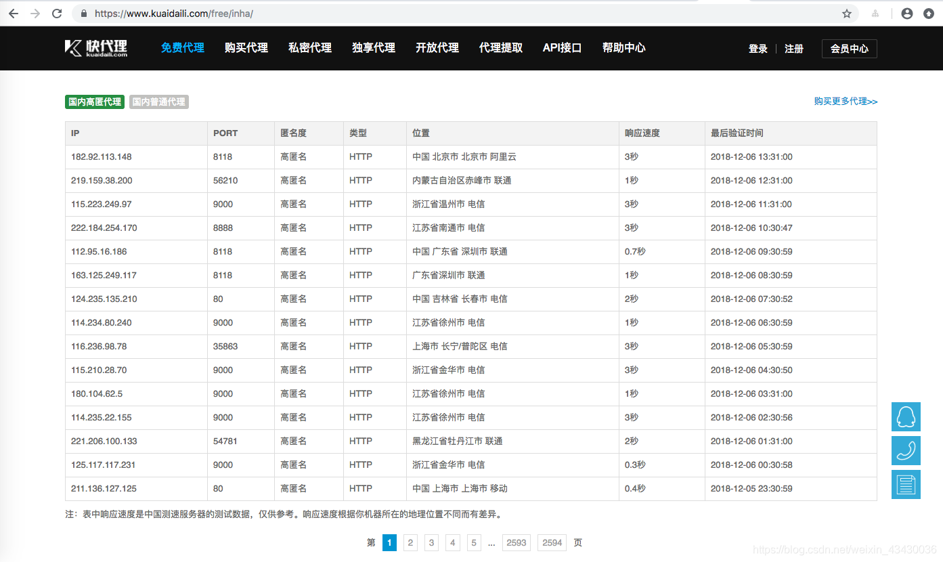This screenshot has width=943, height=562.
Task: Open the 开放代理 menu item
Action: (437, 48)
